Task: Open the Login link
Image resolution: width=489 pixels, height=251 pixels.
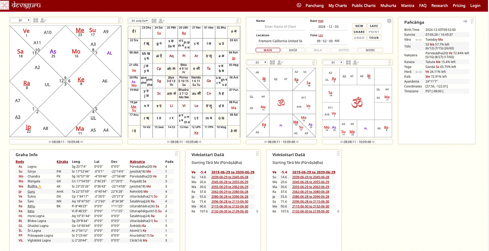Action: pyautogui.click(x=475, y=6)
